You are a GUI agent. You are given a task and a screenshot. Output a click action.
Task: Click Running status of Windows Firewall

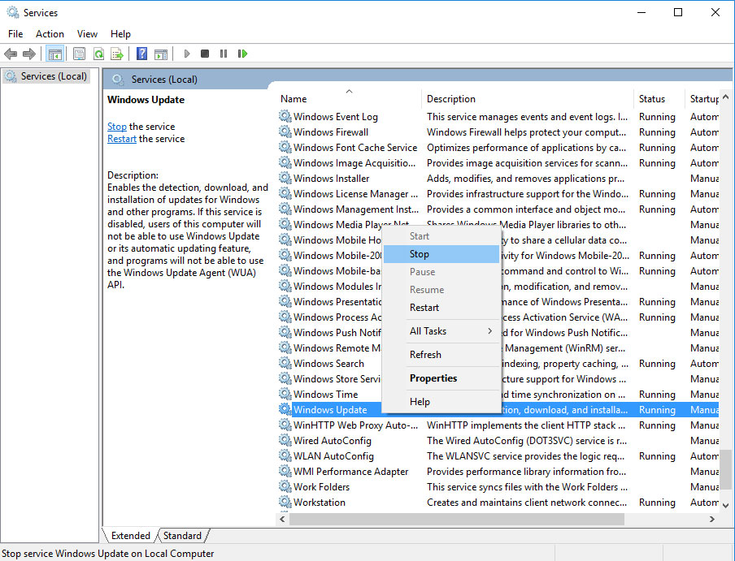point(657,132)
